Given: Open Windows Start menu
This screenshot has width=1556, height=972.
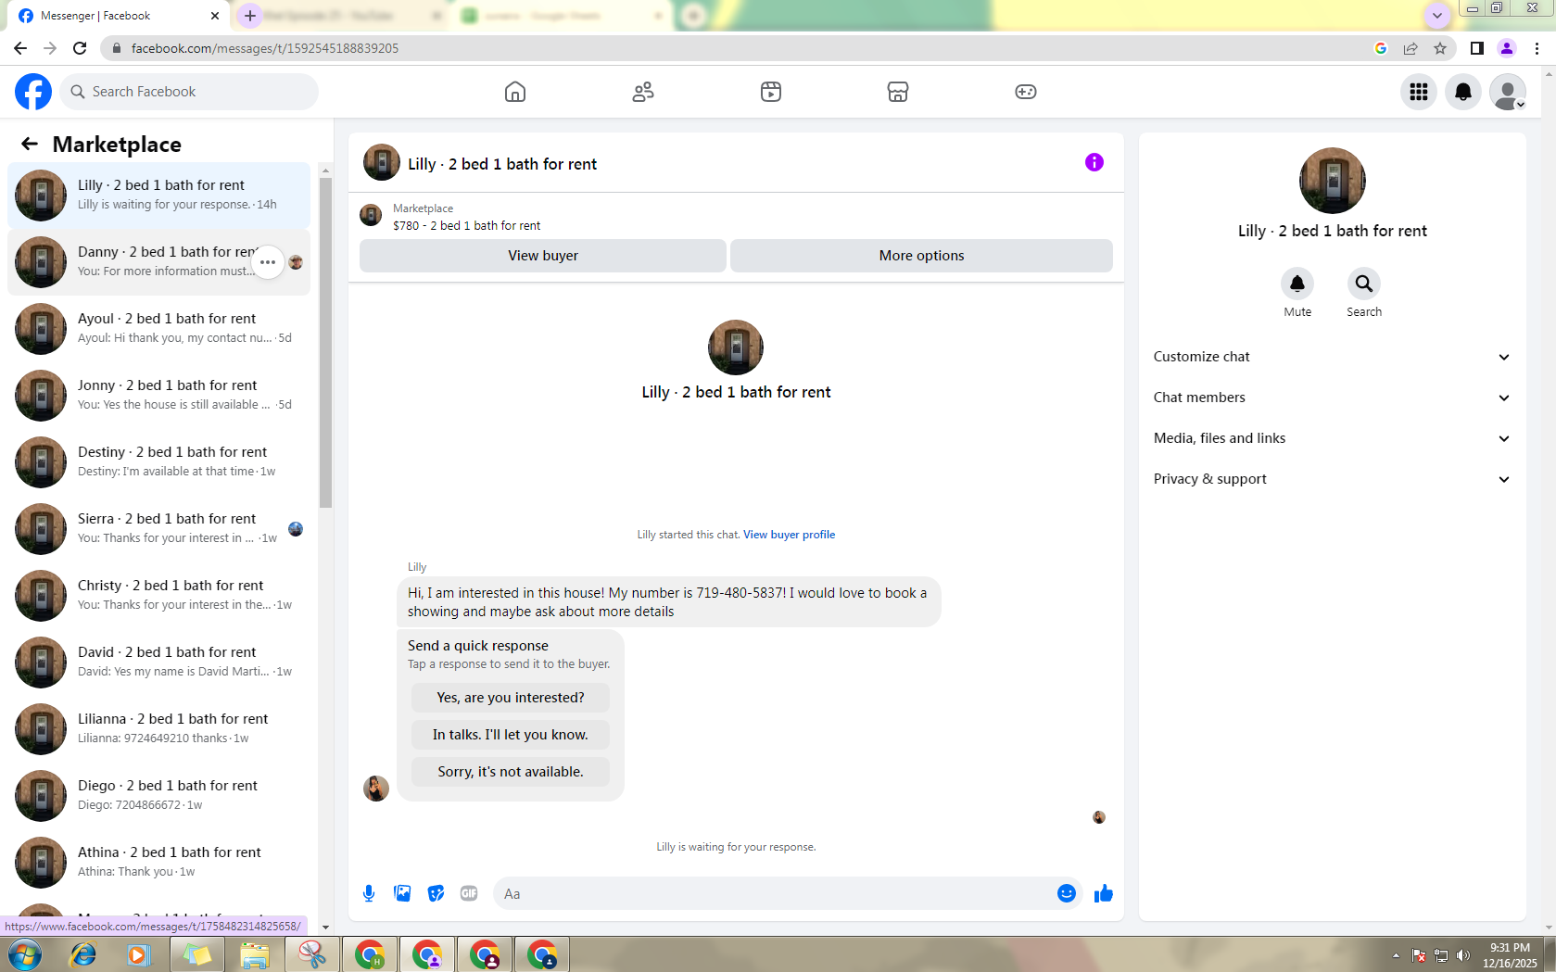Looking at the screenshot, I should 25,954.
